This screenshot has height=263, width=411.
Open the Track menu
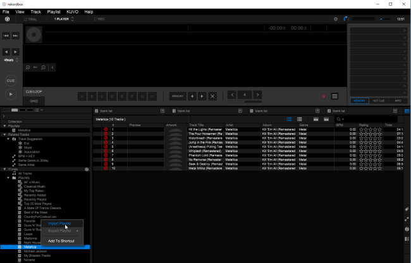(x=36, y=12)
